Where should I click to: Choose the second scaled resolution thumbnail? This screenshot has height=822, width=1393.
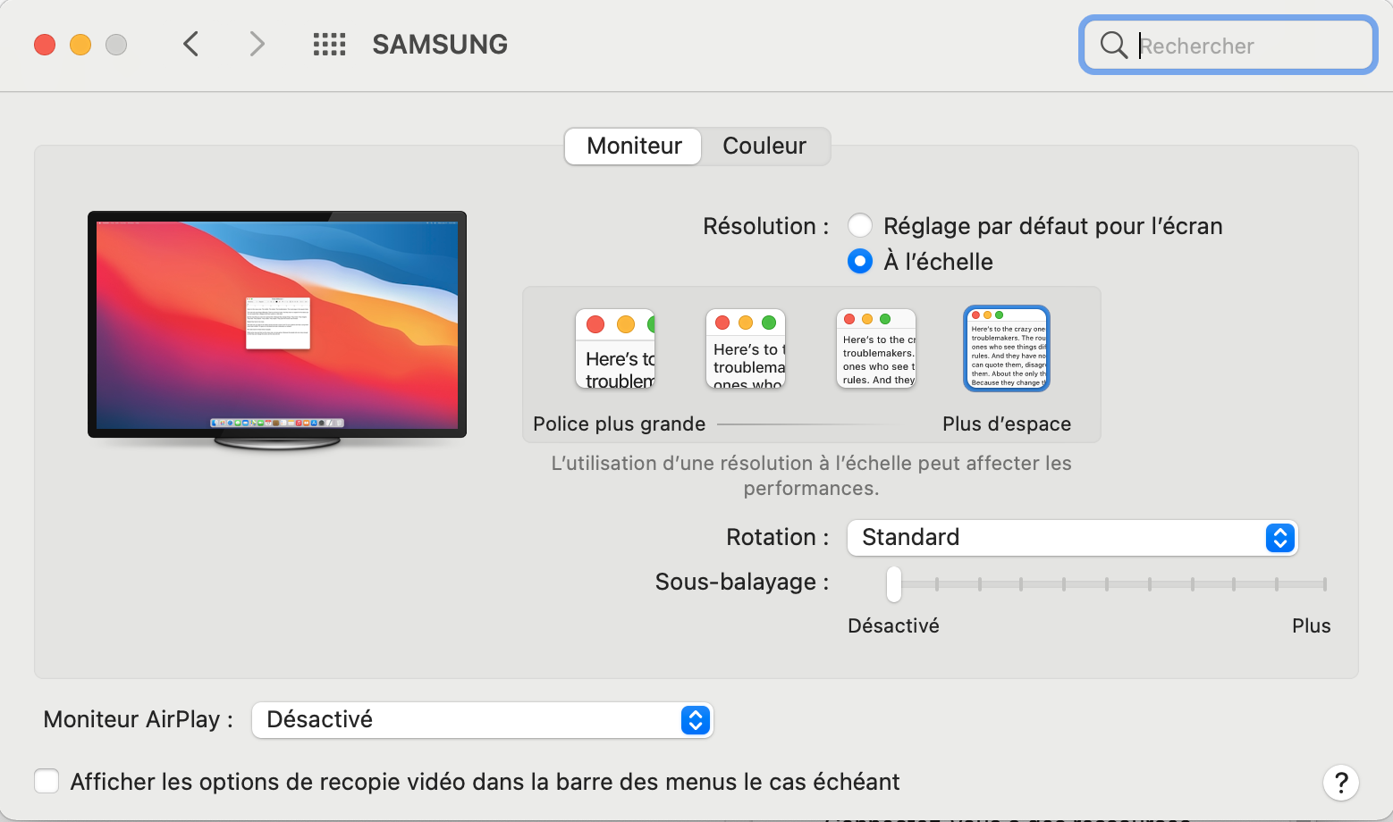(746, 349)
